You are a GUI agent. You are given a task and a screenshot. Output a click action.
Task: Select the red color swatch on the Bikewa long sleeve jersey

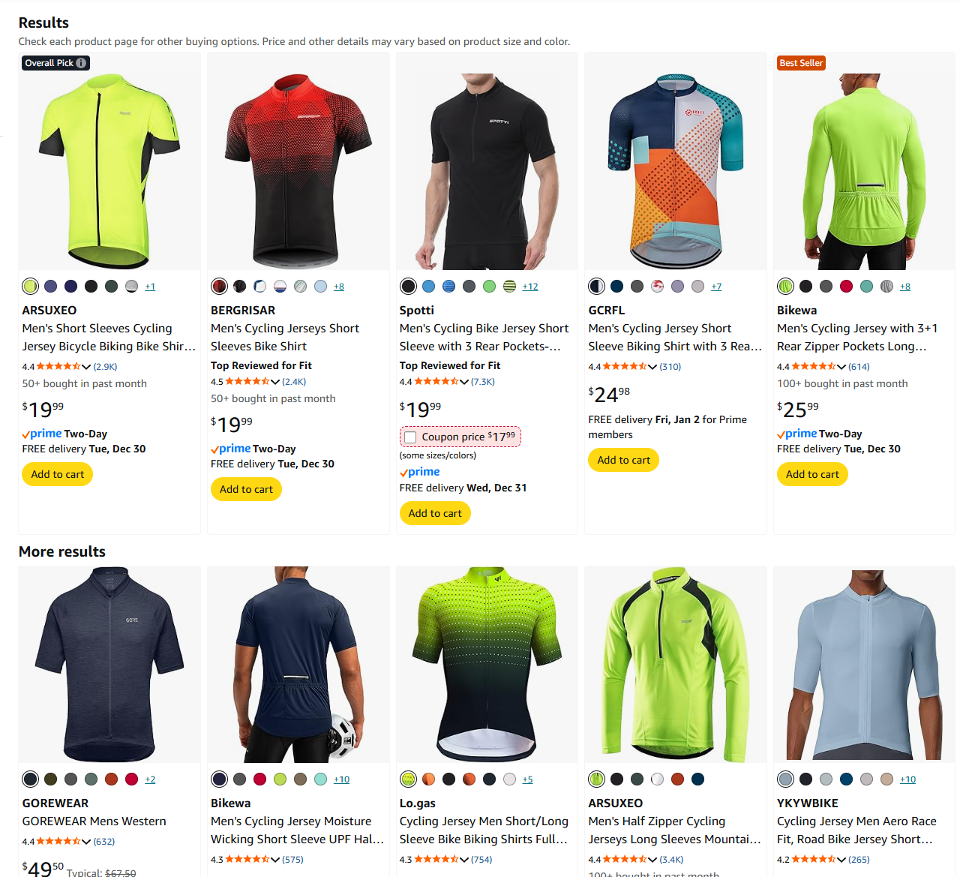(x=846, y=286)
